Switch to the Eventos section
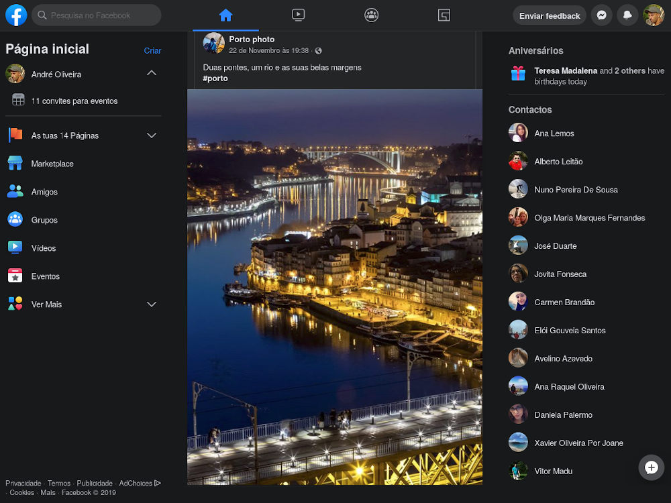Viewport: 671px width, 503px height. coord(45,276)
